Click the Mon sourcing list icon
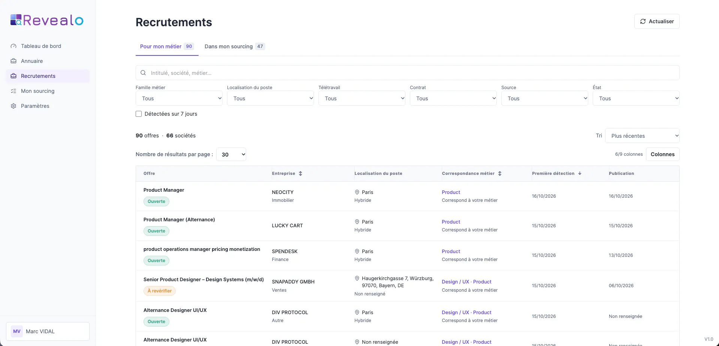This screenshot has height=346, width=719. coord(13,91)
